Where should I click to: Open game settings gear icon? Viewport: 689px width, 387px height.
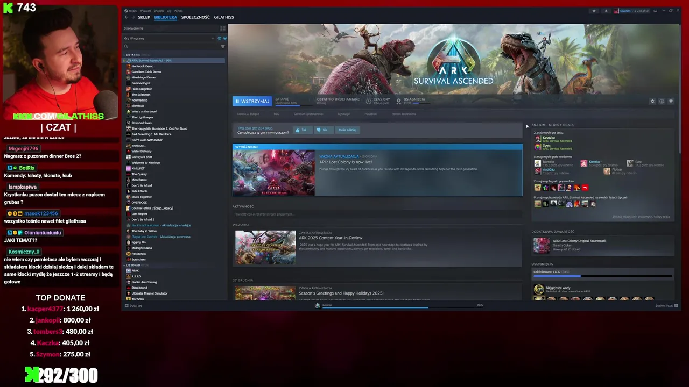pyautogui.click(x=652, y=101)
